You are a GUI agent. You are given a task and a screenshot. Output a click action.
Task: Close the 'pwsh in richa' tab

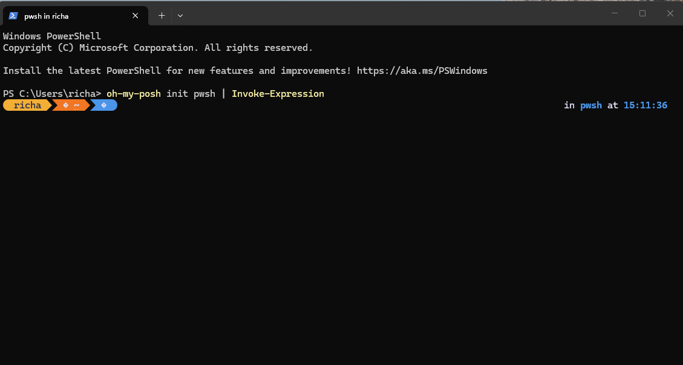click(x=135, y=16)
